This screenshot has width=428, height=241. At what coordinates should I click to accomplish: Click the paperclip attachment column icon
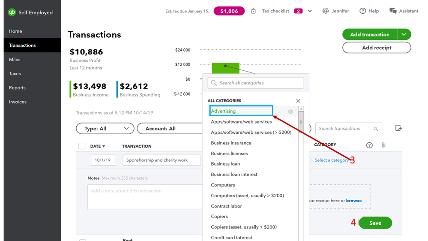(x=383, y=145)
